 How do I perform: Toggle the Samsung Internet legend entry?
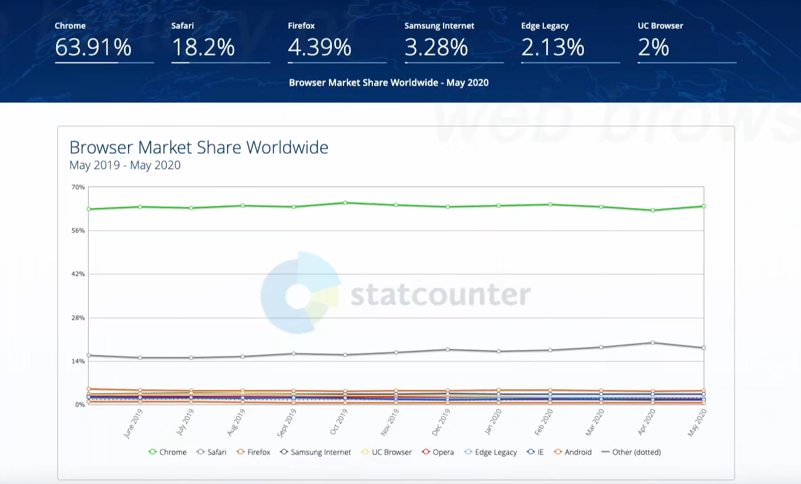315,452
